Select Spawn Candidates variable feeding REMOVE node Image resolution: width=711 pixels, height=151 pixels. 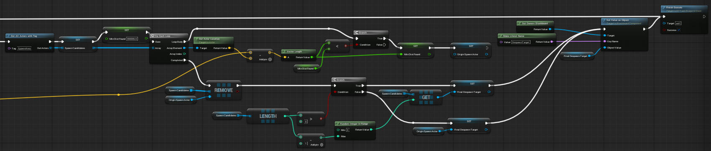coord(181,90)
